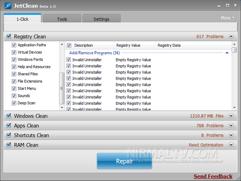Click the Repair button
The width and height of the screenshot is (241, 181).
124,161
